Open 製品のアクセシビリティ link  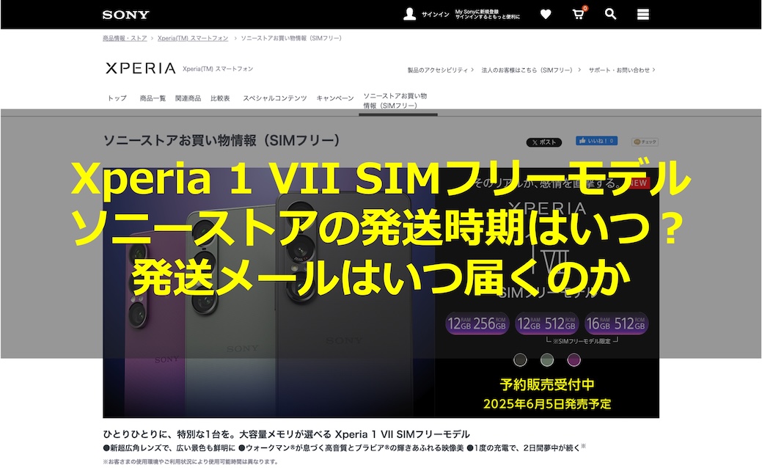pos(440,70)
